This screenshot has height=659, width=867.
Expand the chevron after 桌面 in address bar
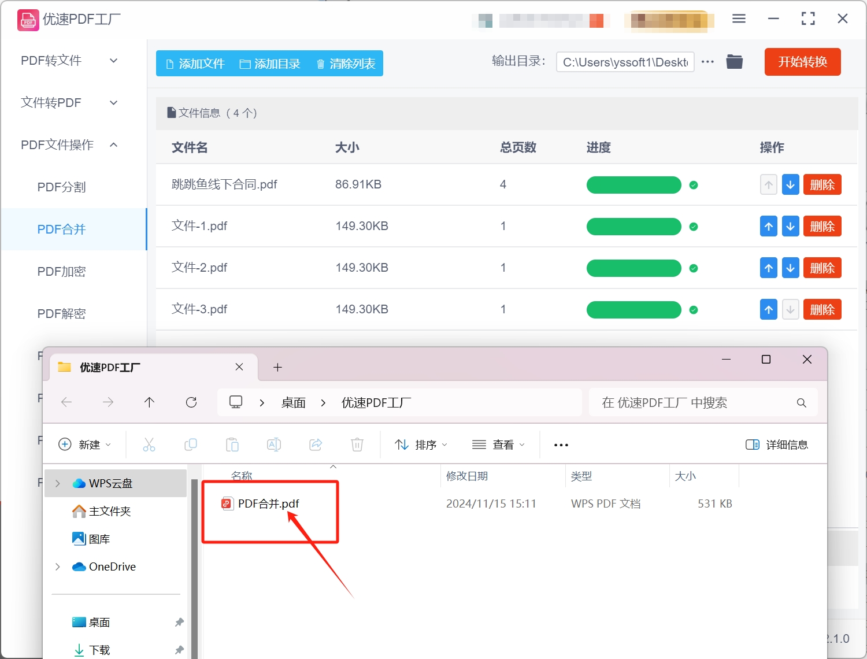[323, 403]
